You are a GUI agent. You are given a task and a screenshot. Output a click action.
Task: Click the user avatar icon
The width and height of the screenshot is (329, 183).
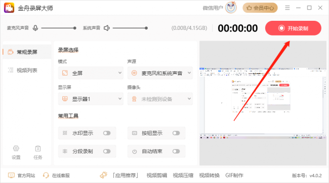(231, 8)
